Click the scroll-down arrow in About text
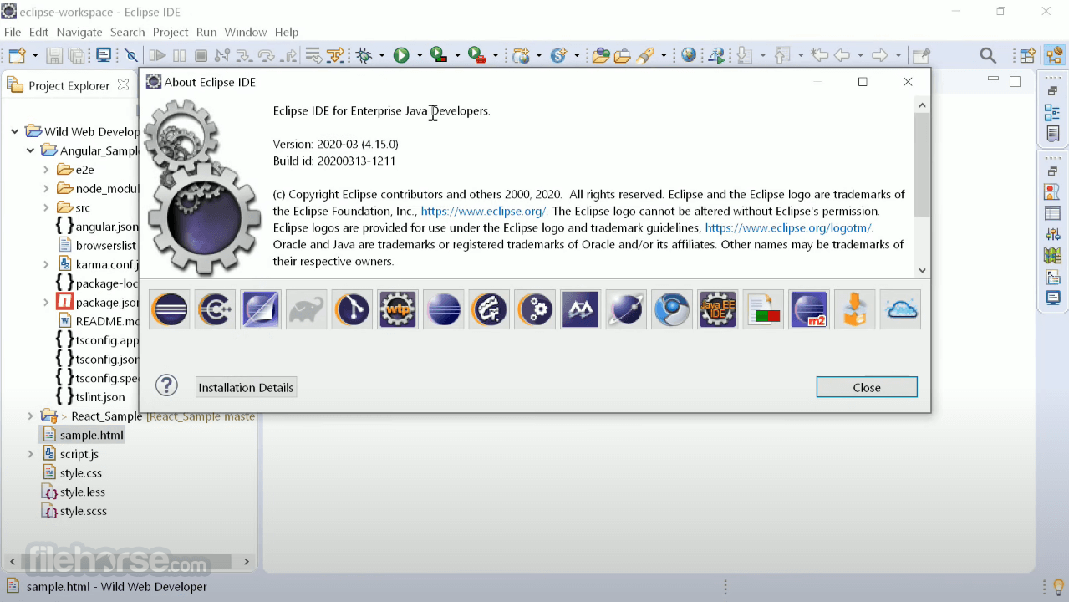Image resolution: width=1069 pixels, height=602 pixels. click(x=922, y=270)
